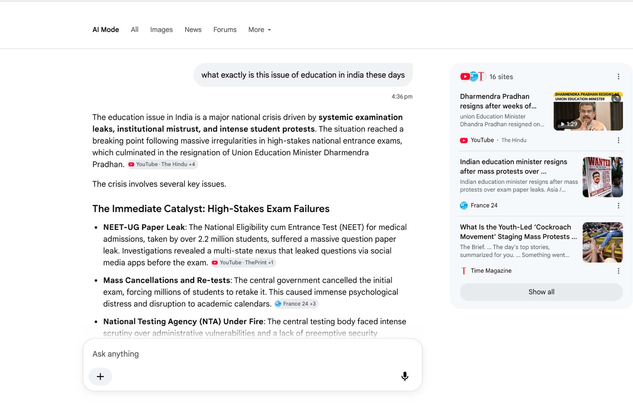633x411 pixels.
Task: Click the '16 sites' label
Action: [501, 77]
